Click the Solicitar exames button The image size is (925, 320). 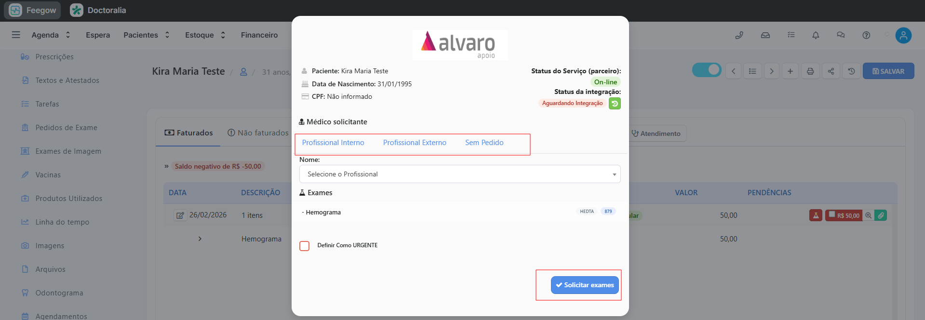[585, 285]
